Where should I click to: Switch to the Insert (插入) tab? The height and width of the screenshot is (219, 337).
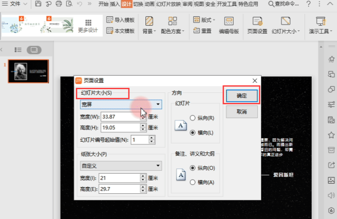tap(115, 4)
